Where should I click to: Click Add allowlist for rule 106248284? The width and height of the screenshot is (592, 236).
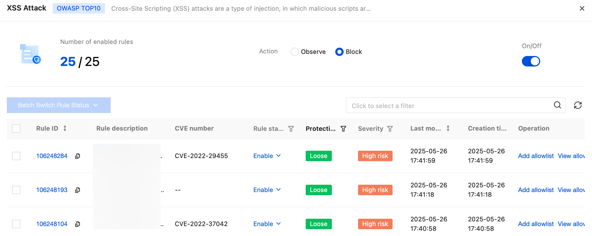click(536, 156)
